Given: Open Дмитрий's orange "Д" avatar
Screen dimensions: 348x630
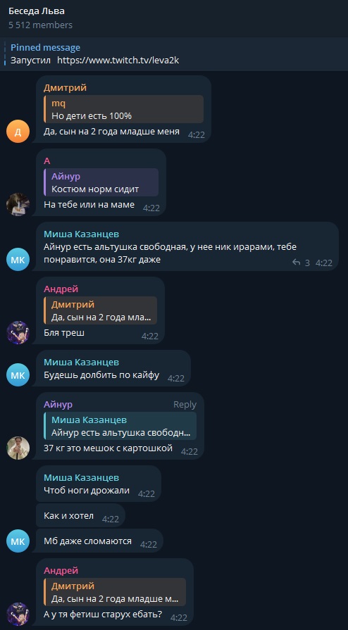Looking at the screenshot, I should pyautogui.click(x=18, y=132).
